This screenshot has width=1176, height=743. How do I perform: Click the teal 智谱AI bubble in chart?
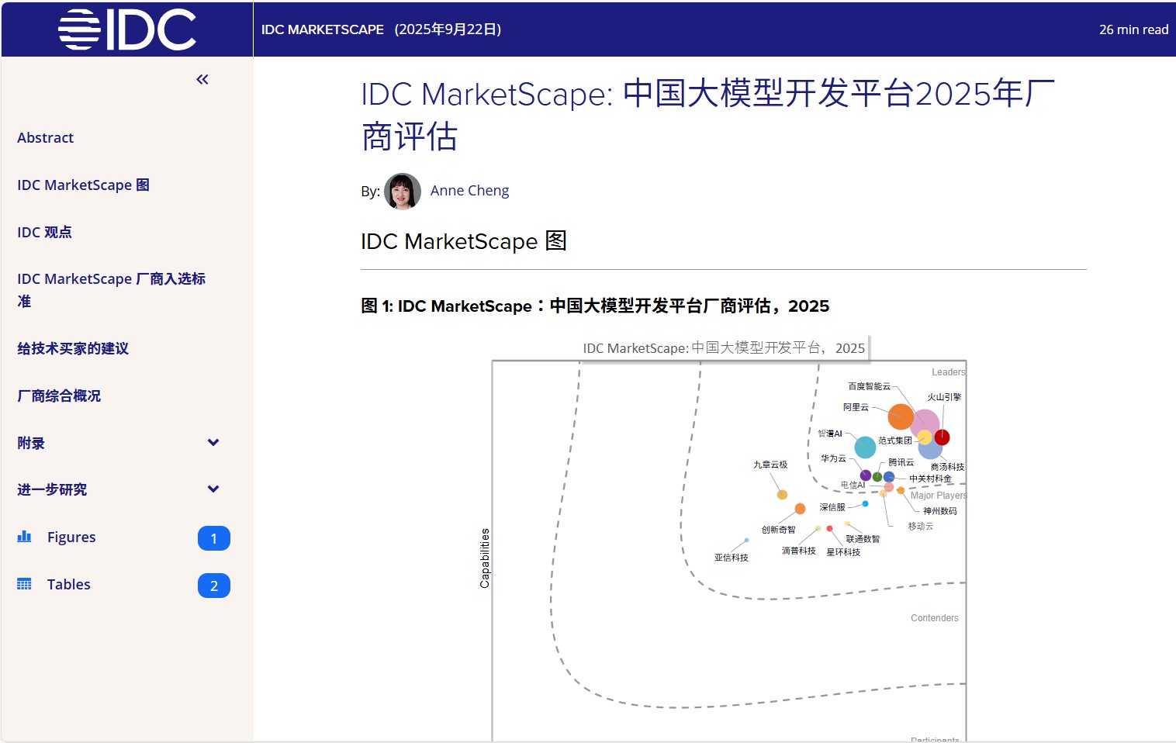point(865,447)
